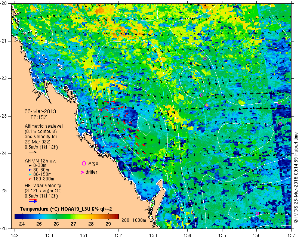Click the '30-80m' depth label

(41, 170)
